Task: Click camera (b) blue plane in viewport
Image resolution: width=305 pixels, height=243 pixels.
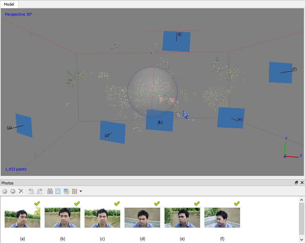Action: pos(160,120)
